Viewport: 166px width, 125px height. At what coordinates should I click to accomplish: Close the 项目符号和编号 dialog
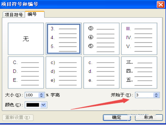coord(161,4)
